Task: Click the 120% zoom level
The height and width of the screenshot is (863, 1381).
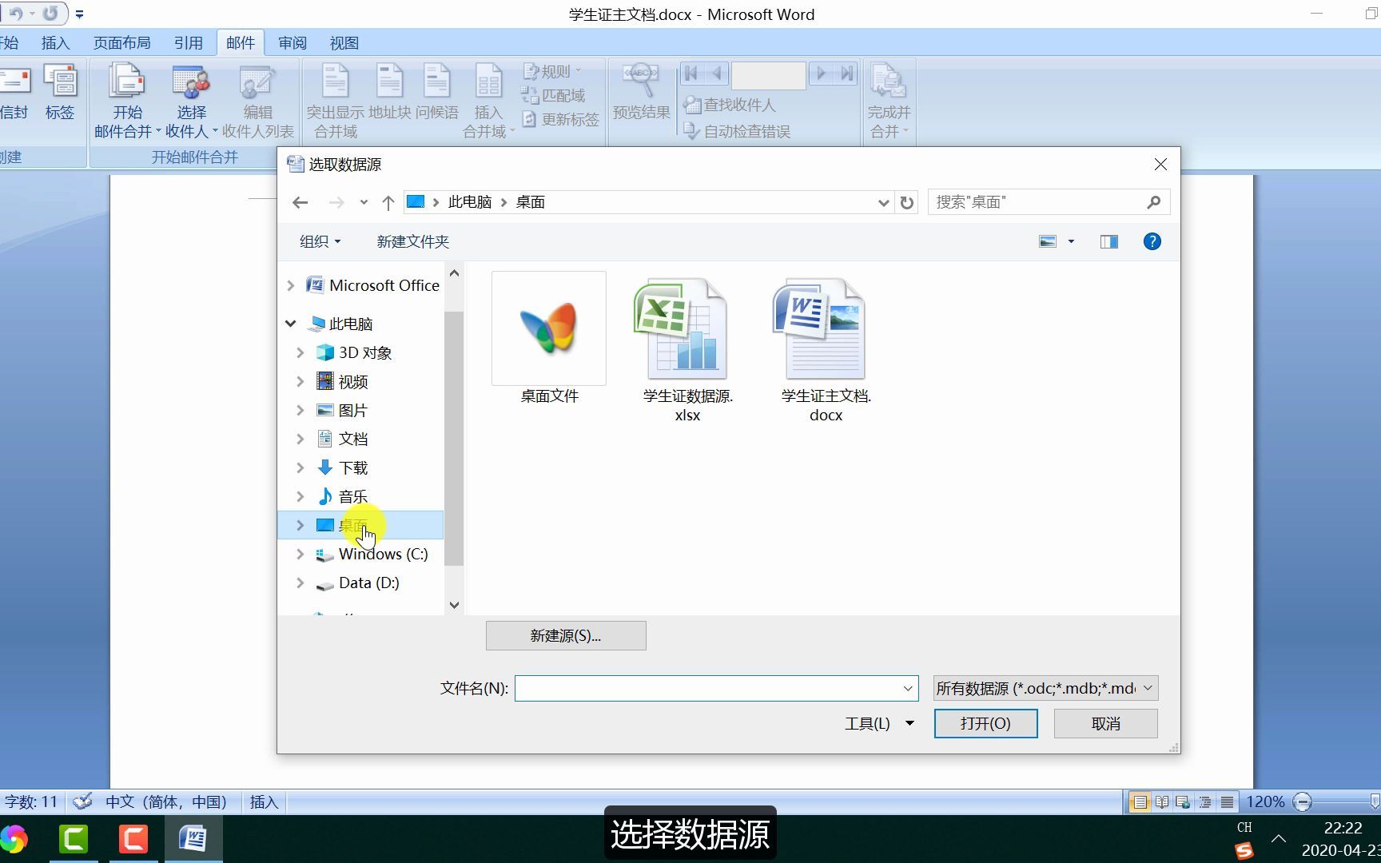Action: (1265, 801)
